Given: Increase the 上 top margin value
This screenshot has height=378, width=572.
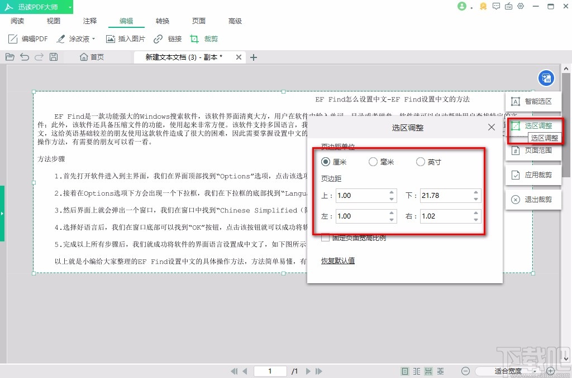Looking at the screenshot, I should (x=392, y=192).
